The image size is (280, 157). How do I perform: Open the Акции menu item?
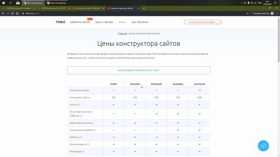tap(122, 22)
